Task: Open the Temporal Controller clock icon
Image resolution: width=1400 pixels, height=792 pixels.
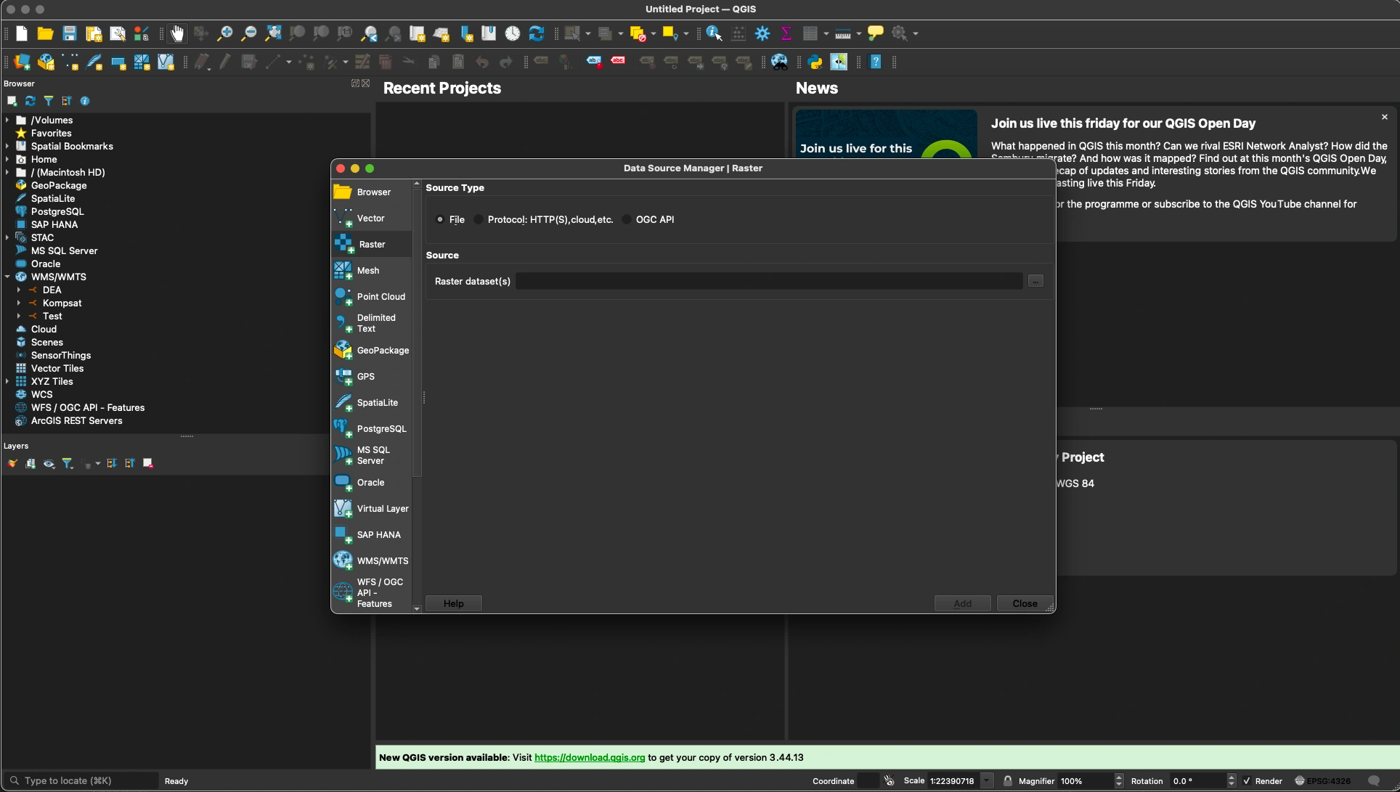Action: click(x=513, y=33)
